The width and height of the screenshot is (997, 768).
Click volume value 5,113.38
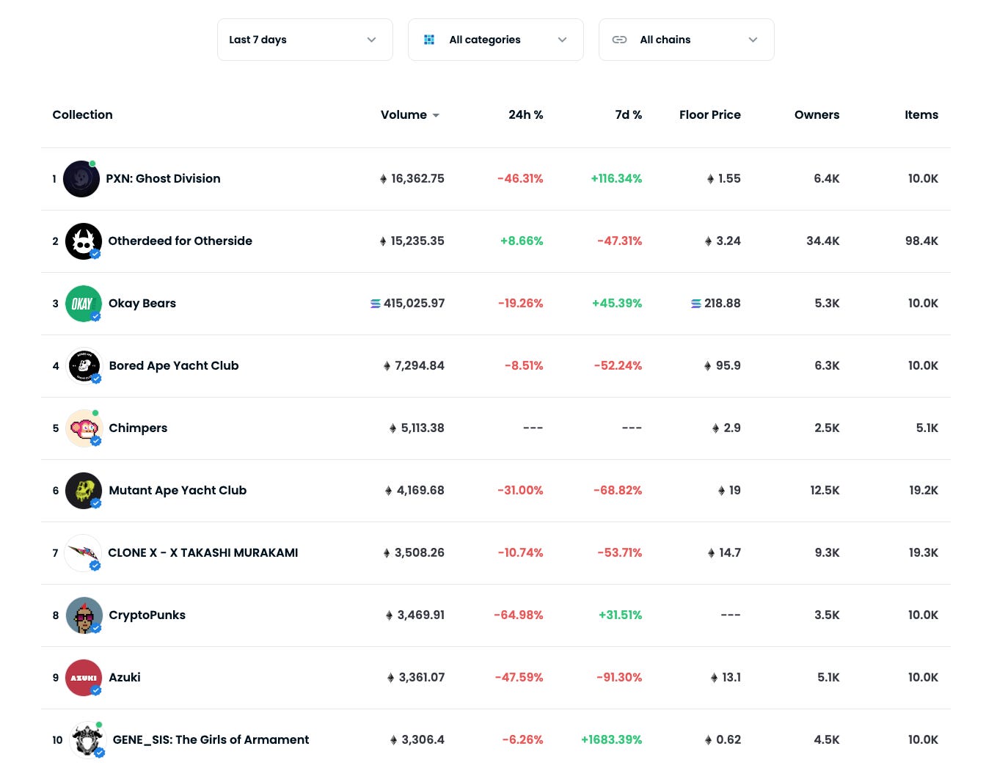point(423,428)
